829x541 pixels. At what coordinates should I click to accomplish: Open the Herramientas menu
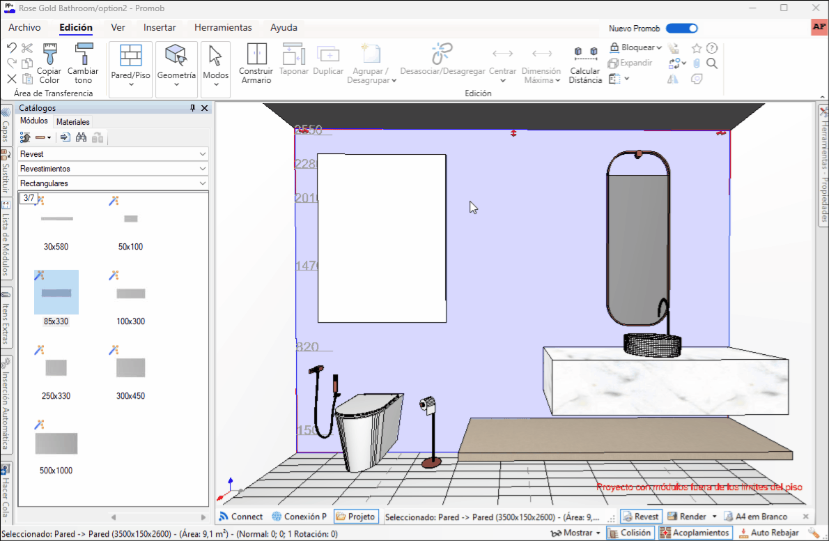tap(223, 27)
